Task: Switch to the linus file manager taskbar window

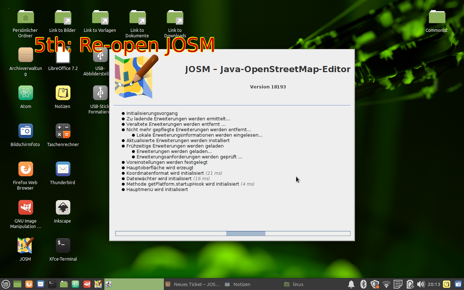Action: pos(312,284)
